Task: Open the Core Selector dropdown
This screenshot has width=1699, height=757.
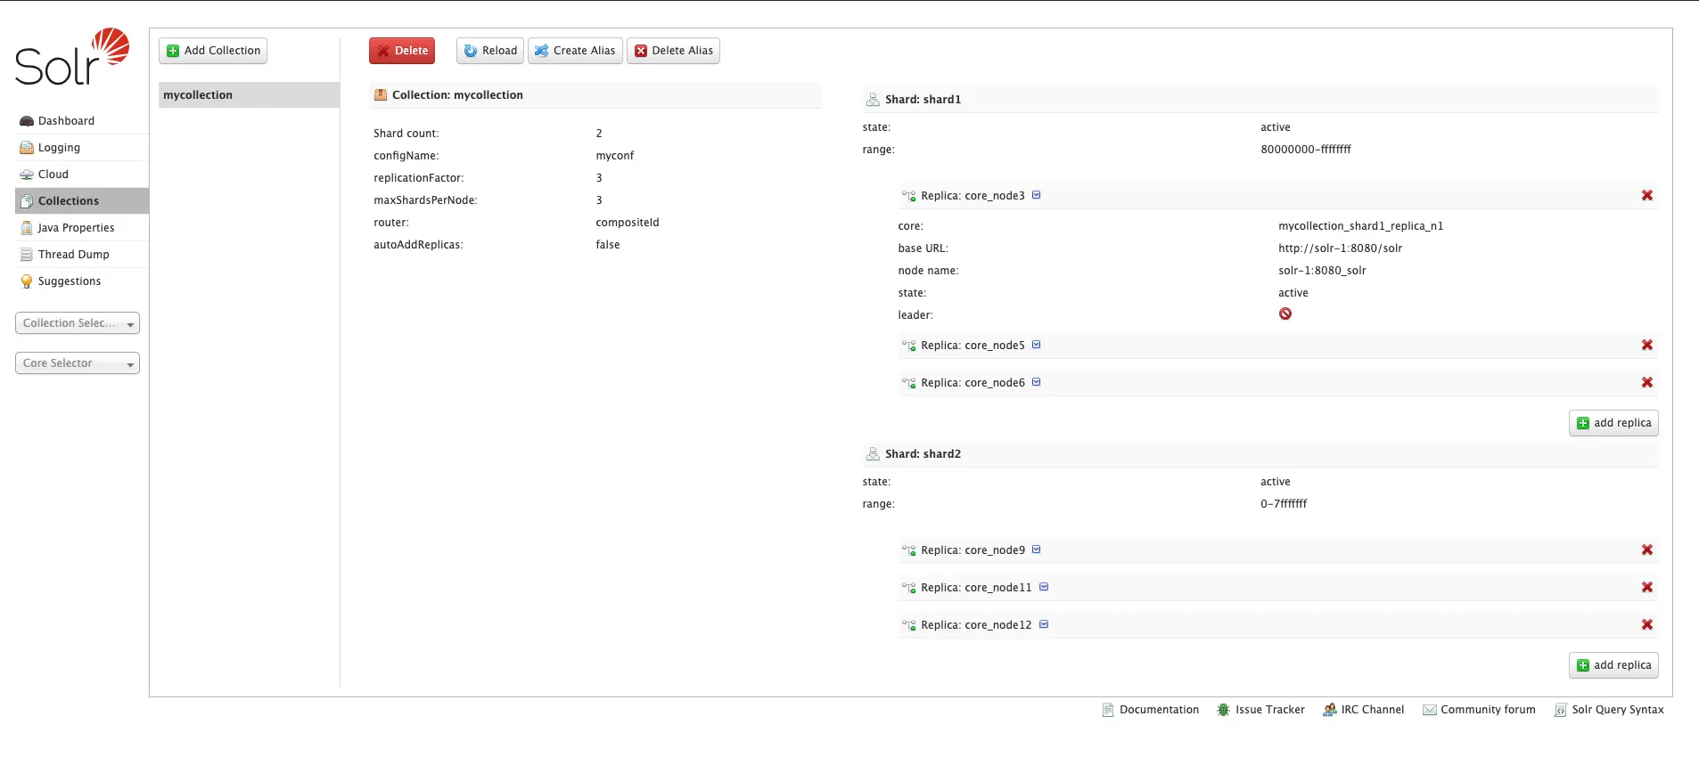Action: click(x=78, y=363)
